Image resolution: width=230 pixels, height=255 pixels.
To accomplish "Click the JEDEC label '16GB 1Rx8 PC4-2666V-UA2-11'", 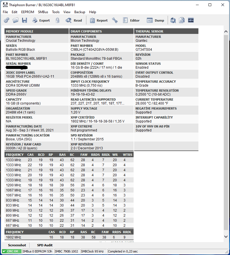I will click(x=30, y=76).
